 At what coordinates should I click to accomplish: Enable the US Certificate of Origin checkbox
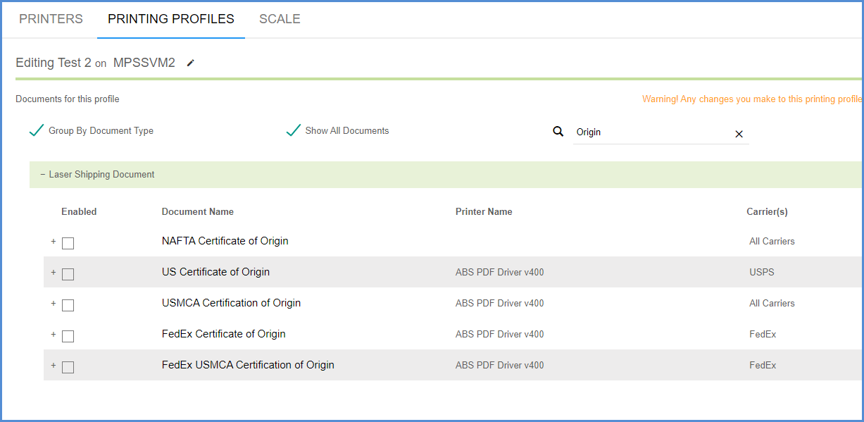coord(67,274)
